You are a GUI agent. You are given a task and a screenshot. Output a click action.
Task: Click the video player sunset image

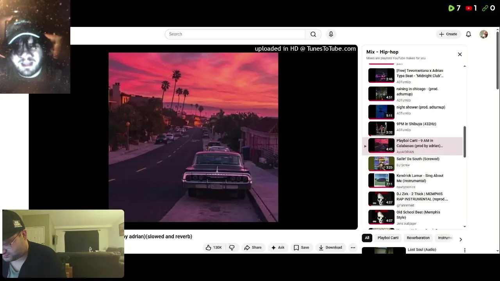[x=193, y=137]
